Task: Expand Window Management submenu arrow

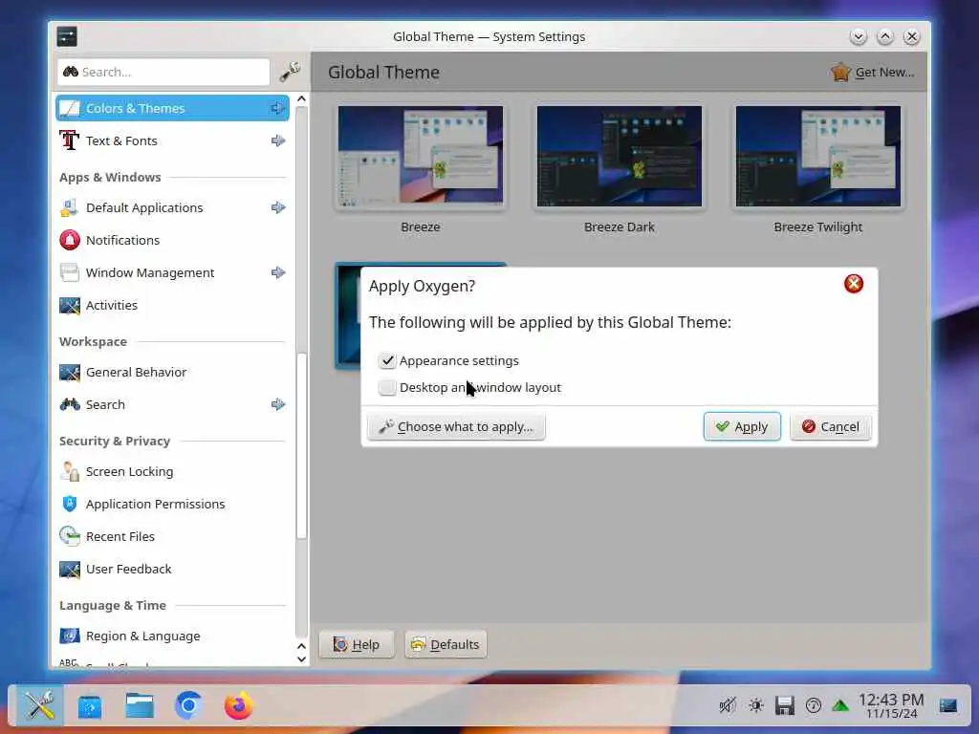Action: 278,272
